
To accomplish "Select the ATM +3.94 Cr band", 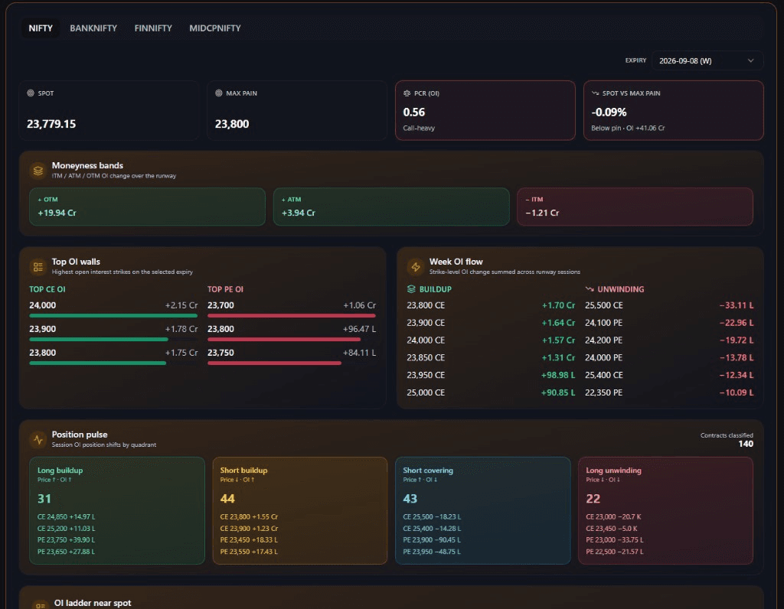I will tap(391, 207).
